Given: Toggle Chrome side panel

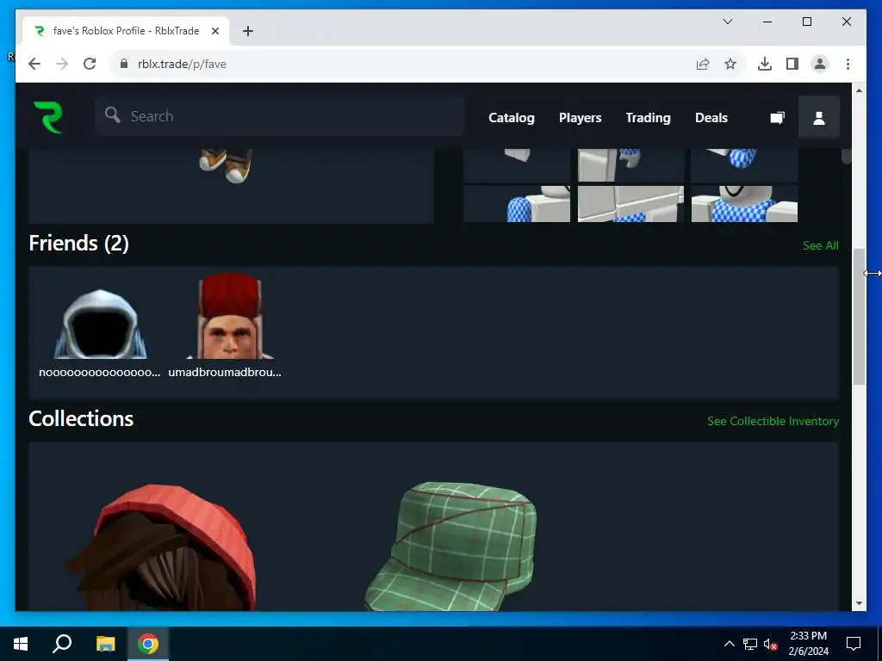Looking at the screenshot, I should pyautogui.click(x=792, y=64).
